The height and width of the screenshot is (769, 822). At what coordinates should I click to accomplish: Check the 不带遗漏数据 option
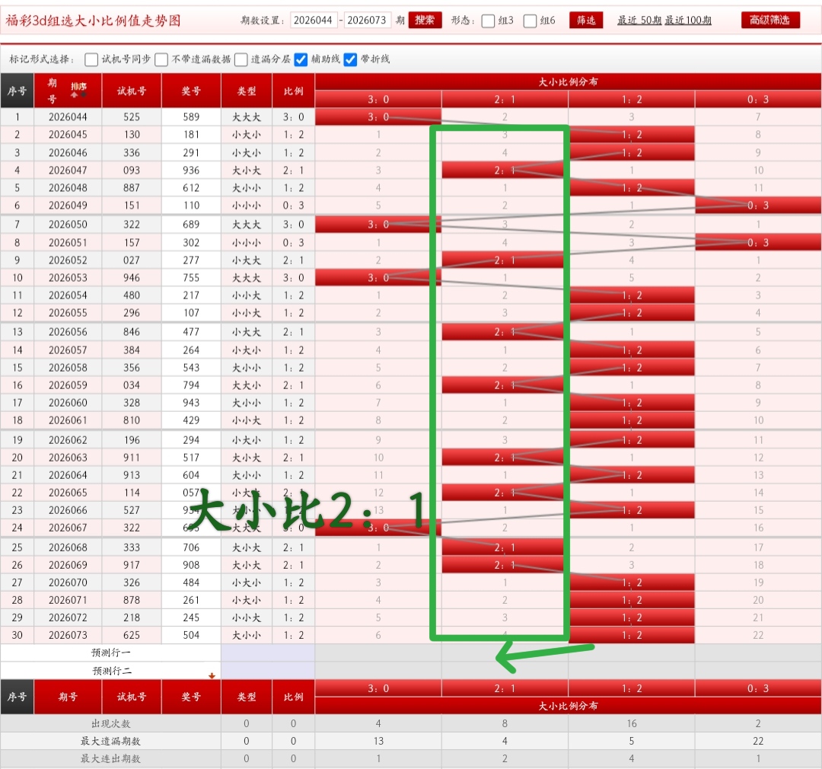pyautogui.click(x=161, y=58)
